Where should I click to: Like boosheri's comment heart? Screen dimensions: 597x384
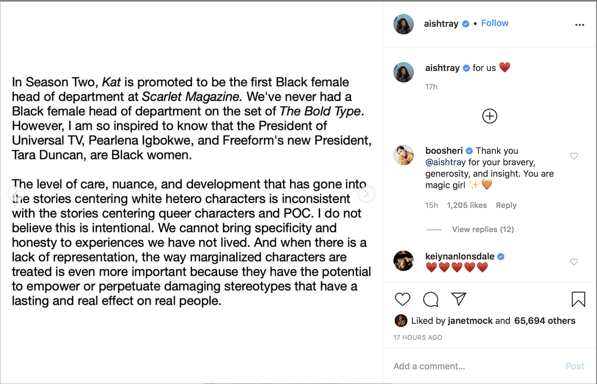(574, 156)
